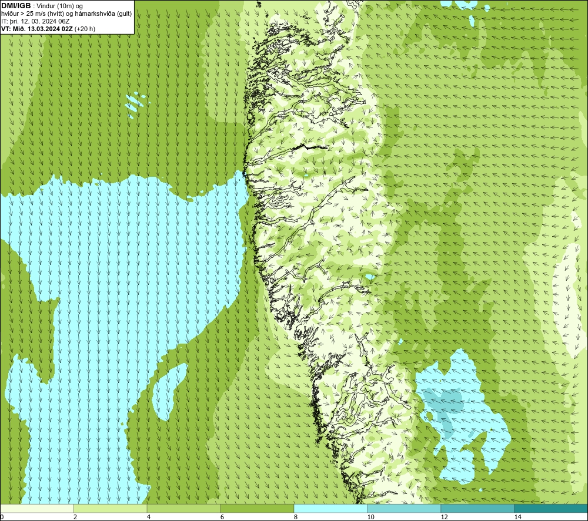The image size is (588, 521).
Task: Click the 12–14 m/s teal swatch
Action: [477, 508]
